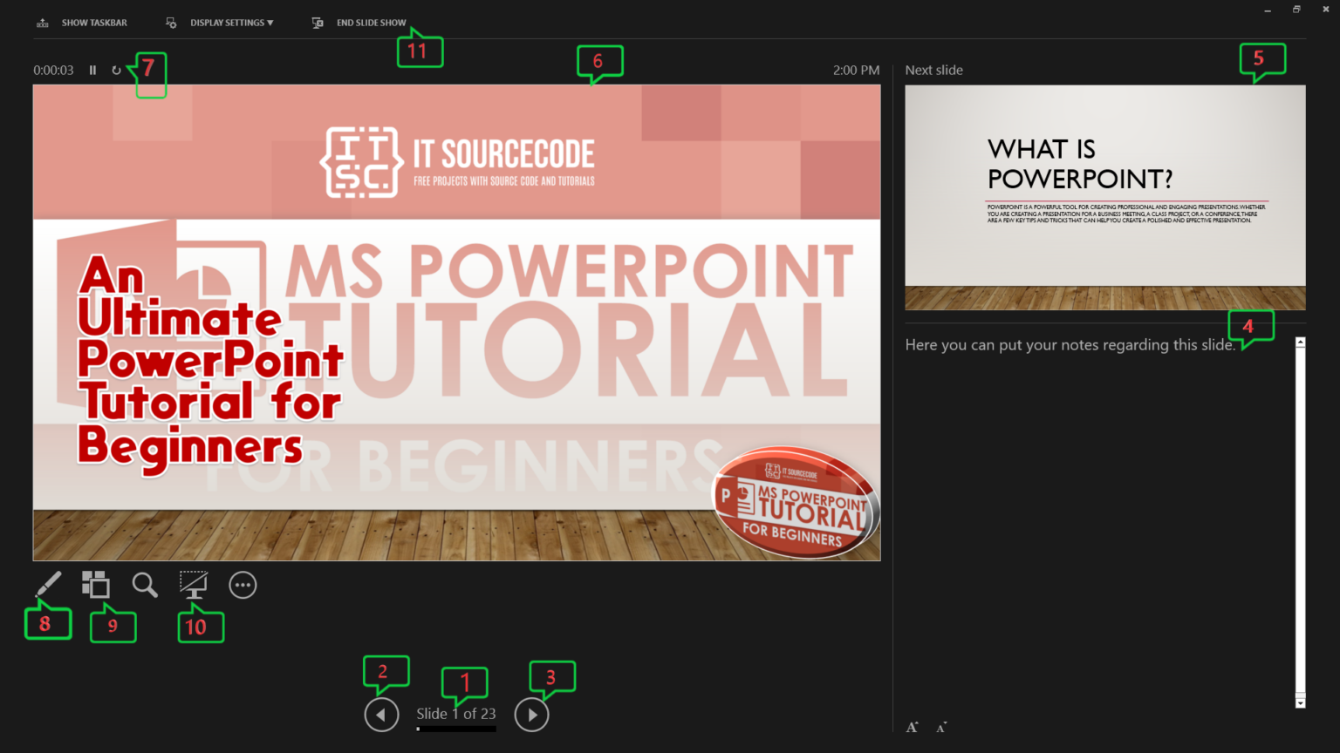This screenshot has height=753, width=1340.
Task: Click the Show Taskbar icon
Action: pos(42,22)
